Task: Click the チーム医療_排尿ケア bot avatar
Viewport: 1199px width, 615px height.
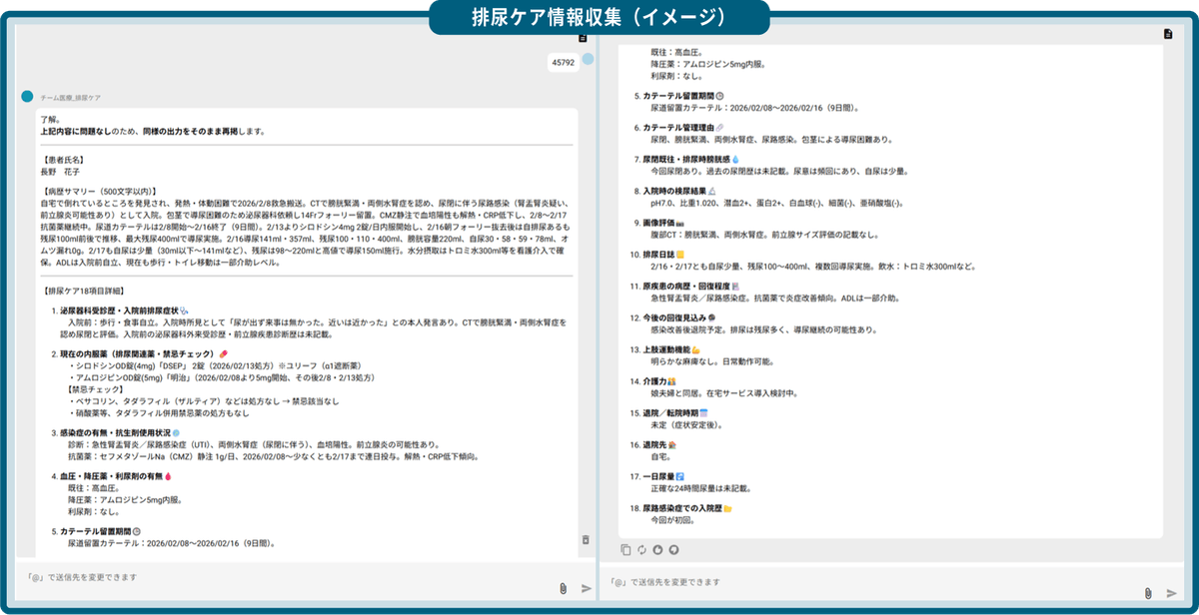Action: pos(28,97)
